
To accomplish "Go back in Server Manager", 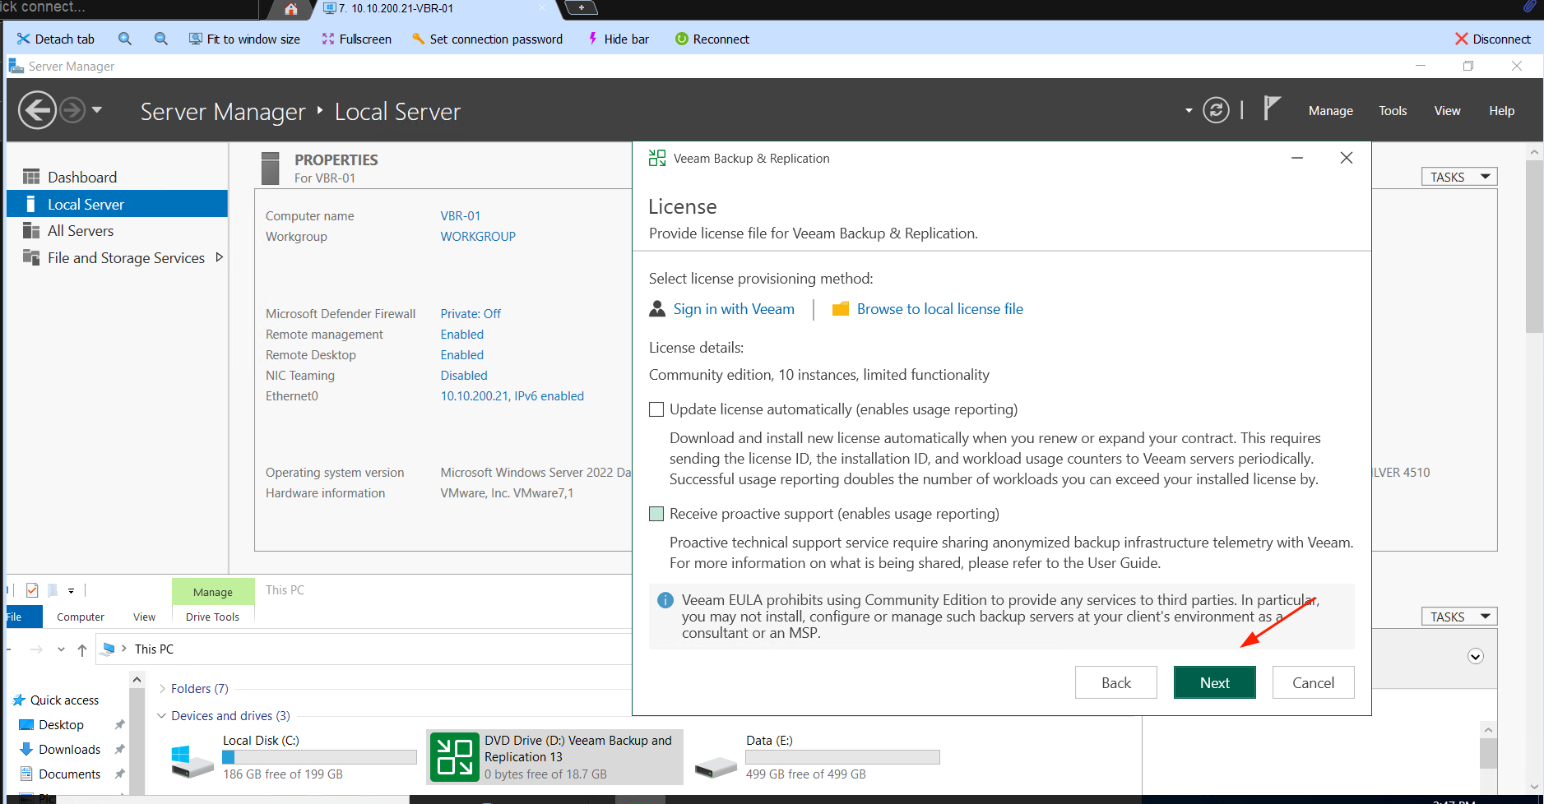I will [37, 110].
